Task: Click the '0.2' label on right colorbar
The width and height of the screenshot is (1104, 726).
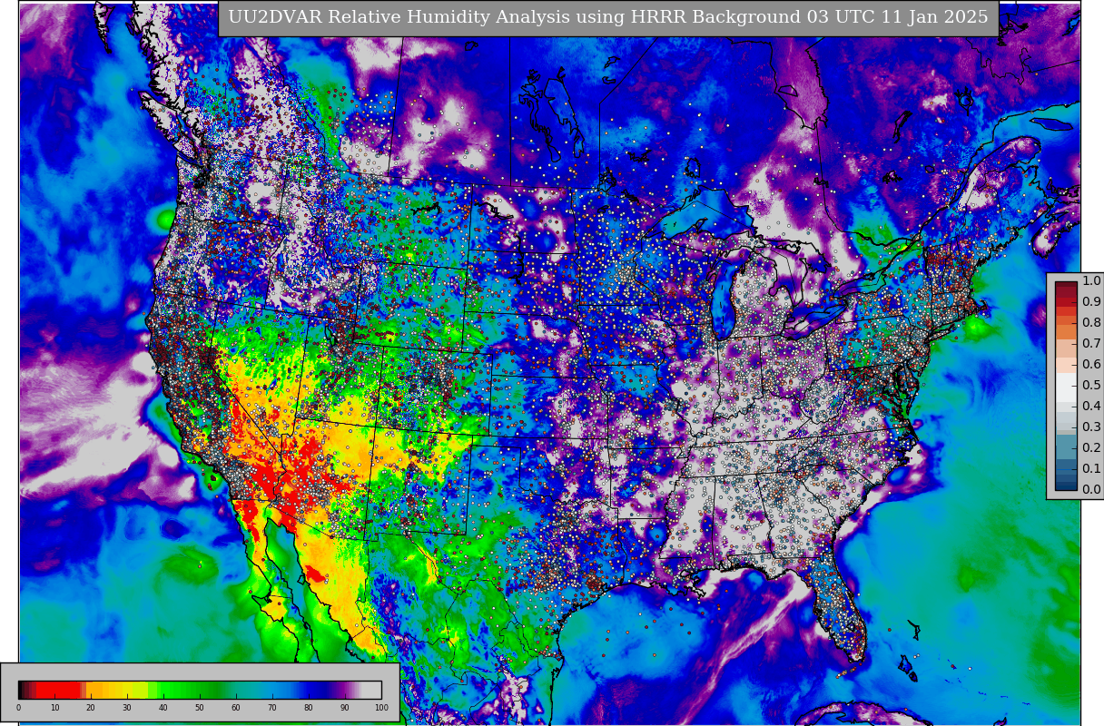Action: 1091,448
